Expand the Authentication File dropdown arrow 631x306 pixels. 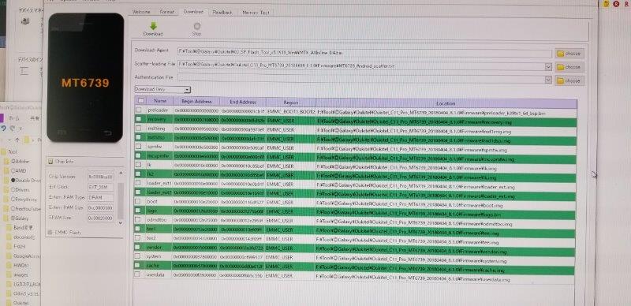(548, 80)
